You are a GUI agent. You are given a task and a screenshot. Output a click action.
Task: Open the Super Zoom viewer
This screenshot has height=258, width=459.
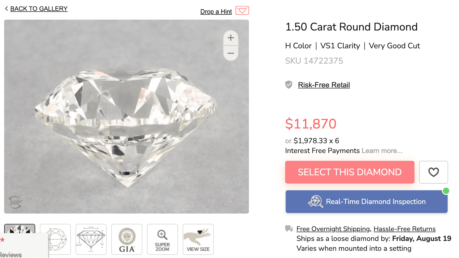162,239
